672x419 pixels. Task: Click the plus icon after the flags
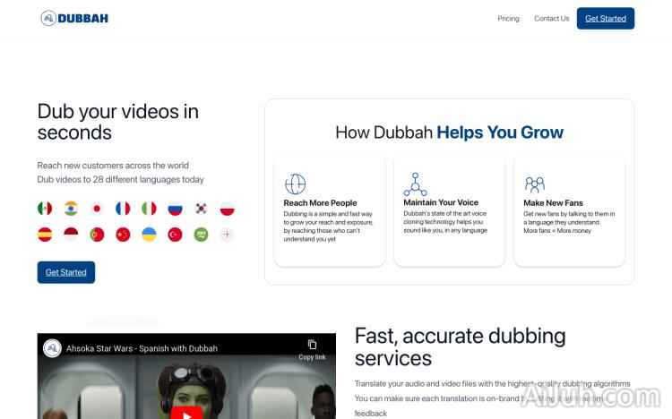coord(228,235)
